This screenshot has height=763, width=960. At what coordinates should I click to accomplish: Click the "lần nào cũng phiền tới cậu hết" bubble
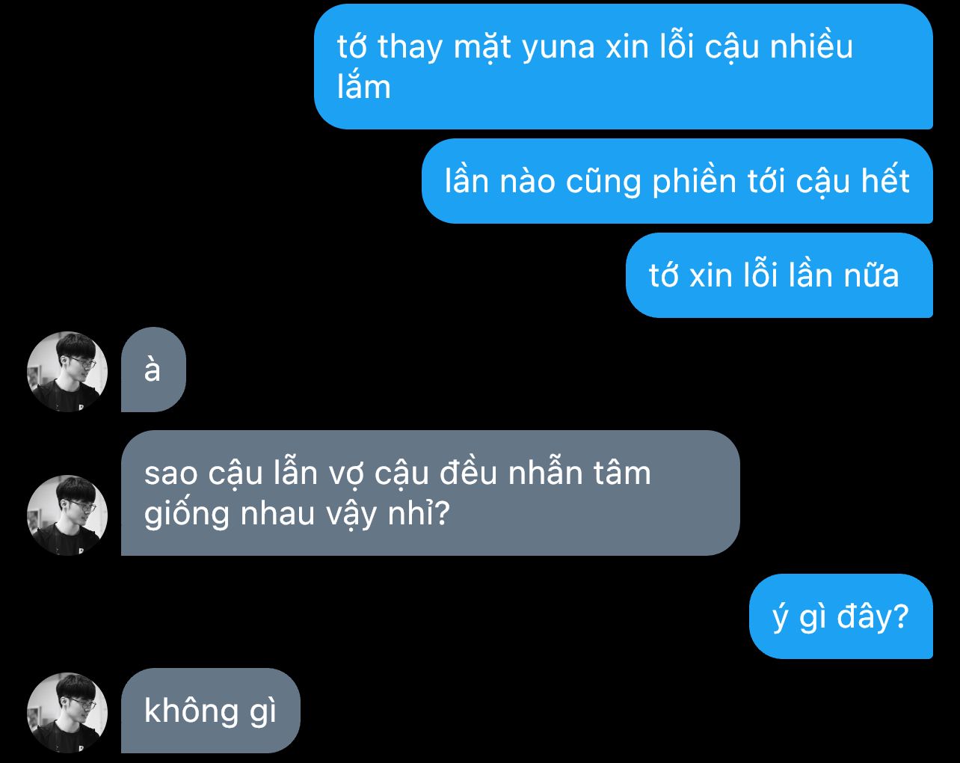tap(677, 181)
